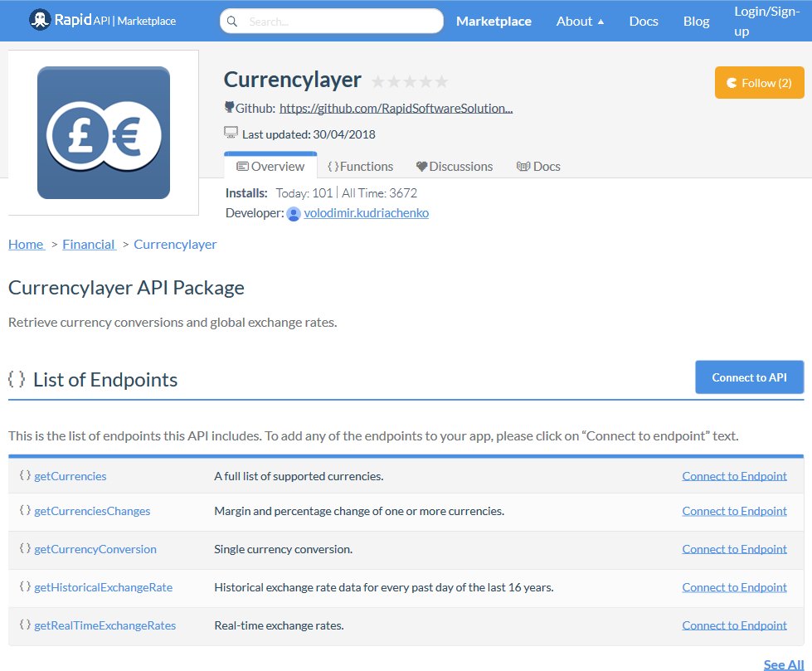Rate Currencylayer with the first star
Screen dimensions: 812x671
378,81
